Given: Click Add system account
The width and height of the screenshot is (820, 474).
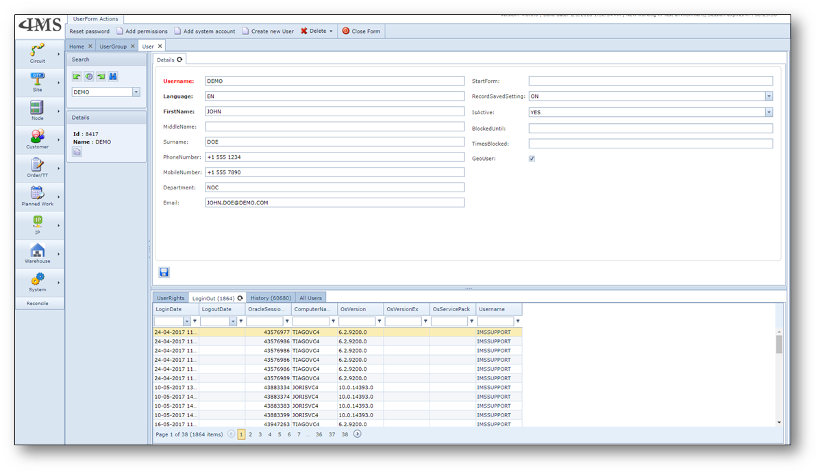Looking at the screenshot, I should [204, 31].
